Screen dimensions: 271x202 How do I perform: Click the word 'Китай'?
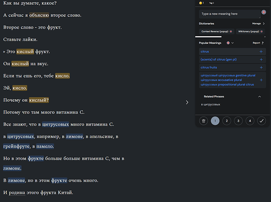pyautogui.click(x=65, y=193)
